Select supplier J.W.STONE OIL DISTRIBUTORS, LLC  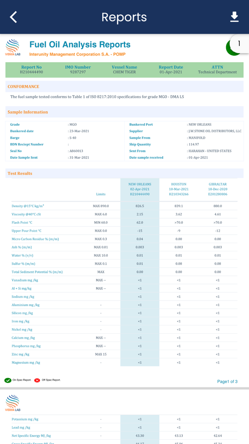215,131
